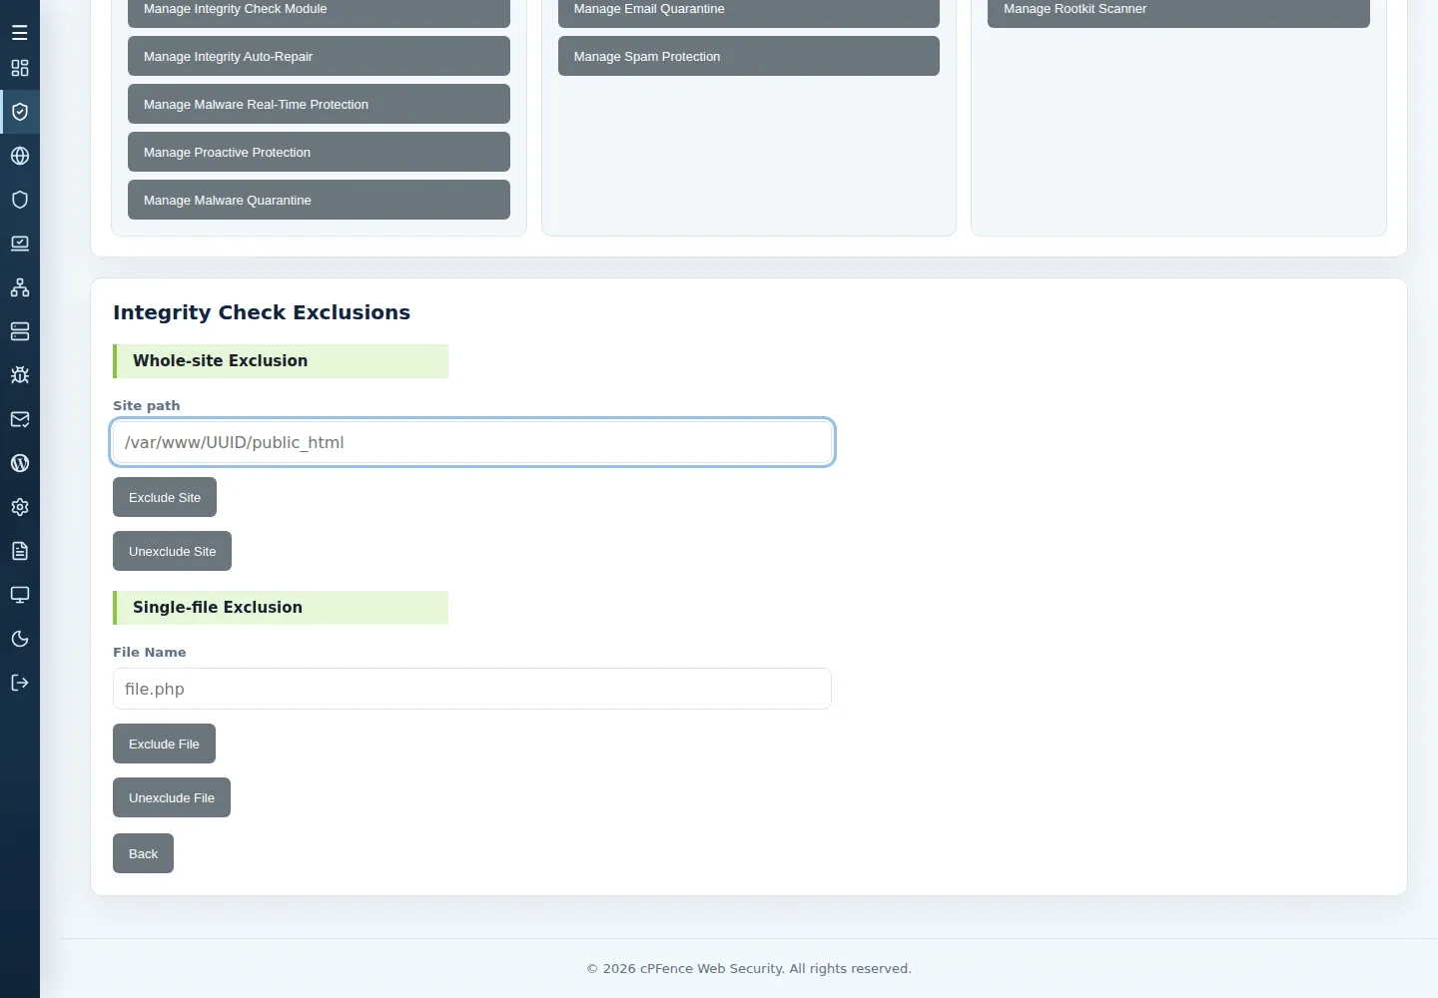Viewport: 1438px width, 998px height.
Task: Open the document file sidebar icon
Action: pyautogui.click(x=20, y=551)
